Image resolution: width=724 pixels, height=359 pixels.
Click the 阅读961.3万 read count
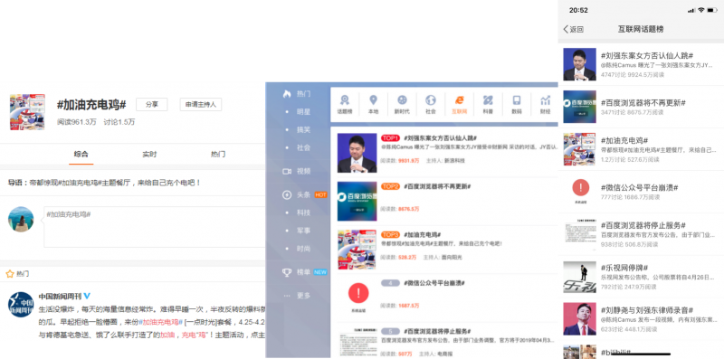pyautogui.click(x=77, y=122)
